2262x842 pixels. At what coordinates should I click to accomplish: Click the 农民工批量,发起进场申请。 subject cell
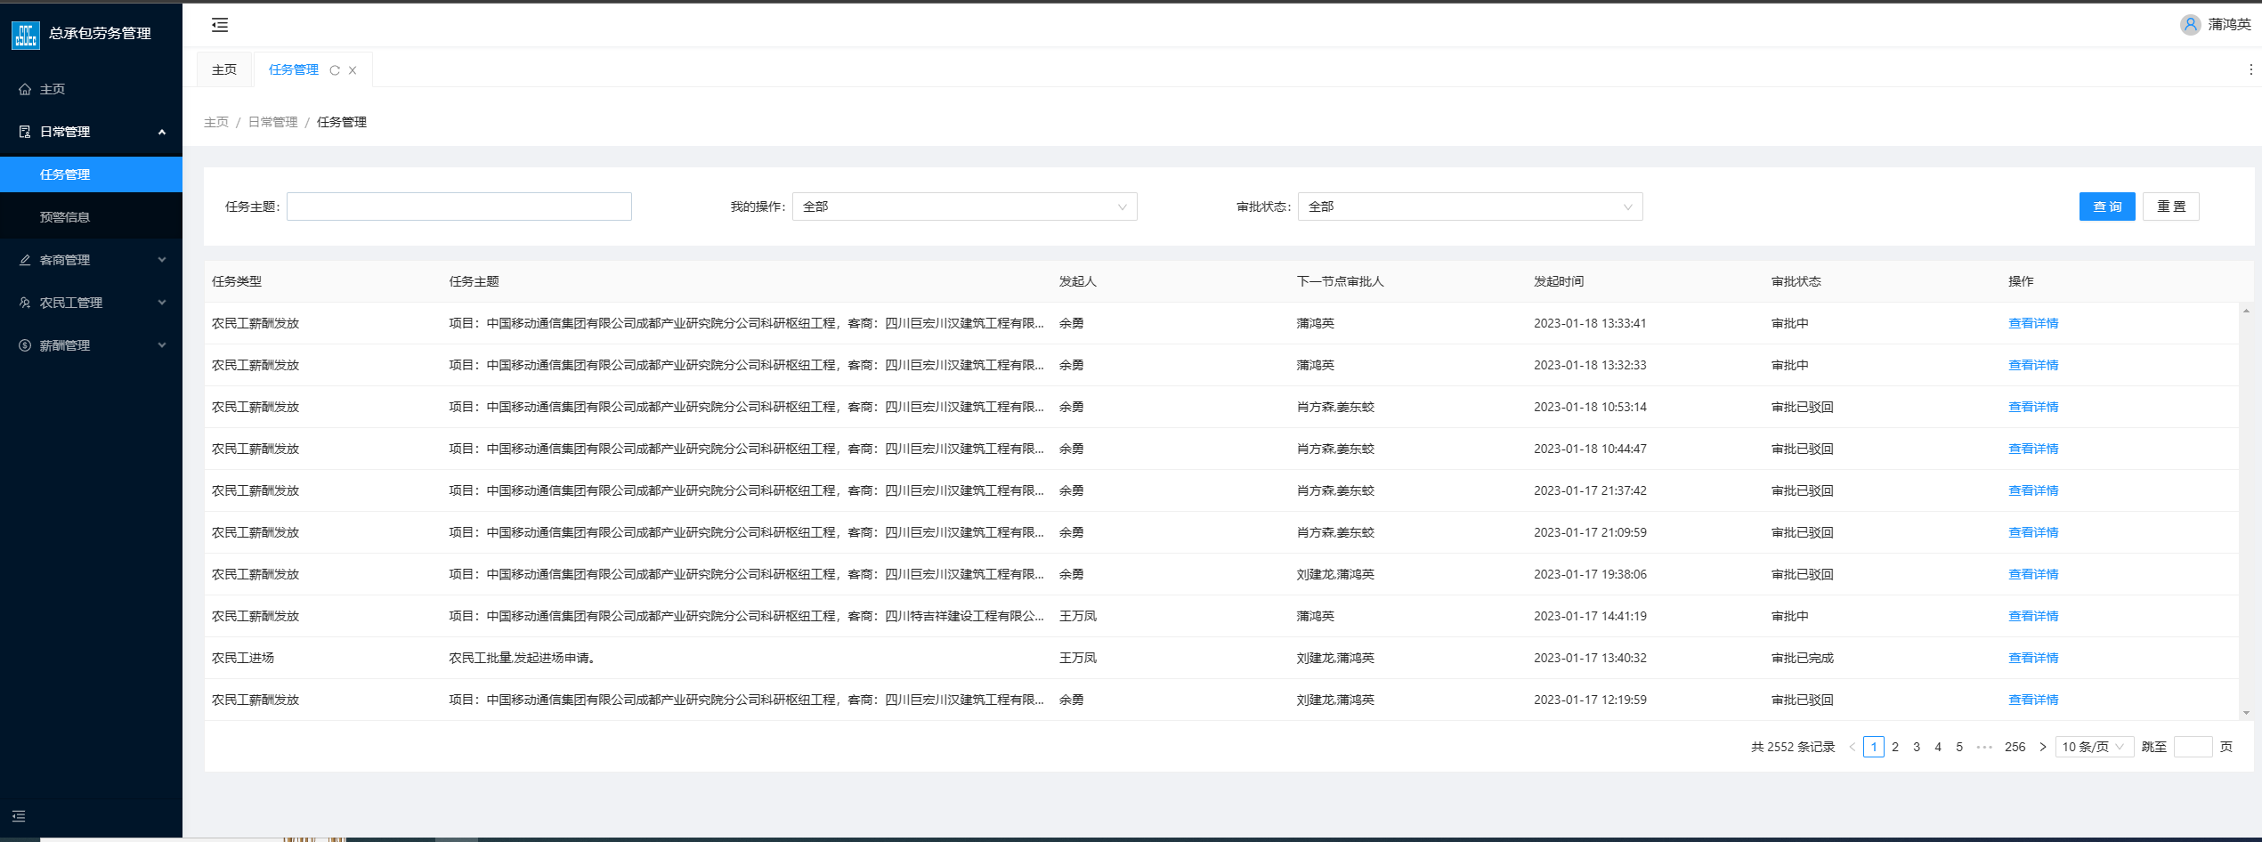pyautogui.click(x=522, y=658)
